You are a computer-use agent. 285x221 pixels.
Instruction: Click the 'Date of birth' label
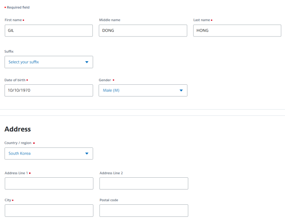pyautogui.click(x=15, y=80)
